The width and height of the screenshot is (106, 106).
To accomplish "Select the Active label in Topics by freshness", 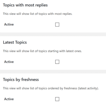I will pos(9,99).
